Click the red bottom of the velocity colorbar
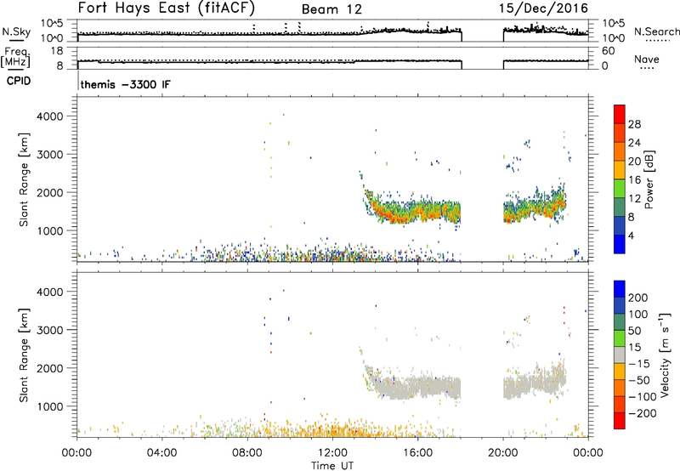680x471 pixels. [x=620, y=421]
